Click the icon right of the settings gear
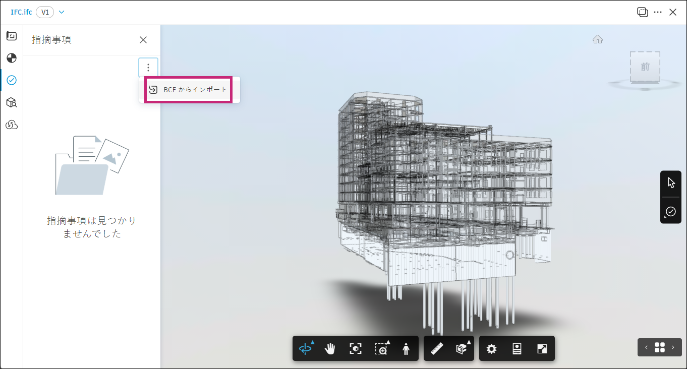The width and height of the screenshot is (687, 369). (517, 348)
